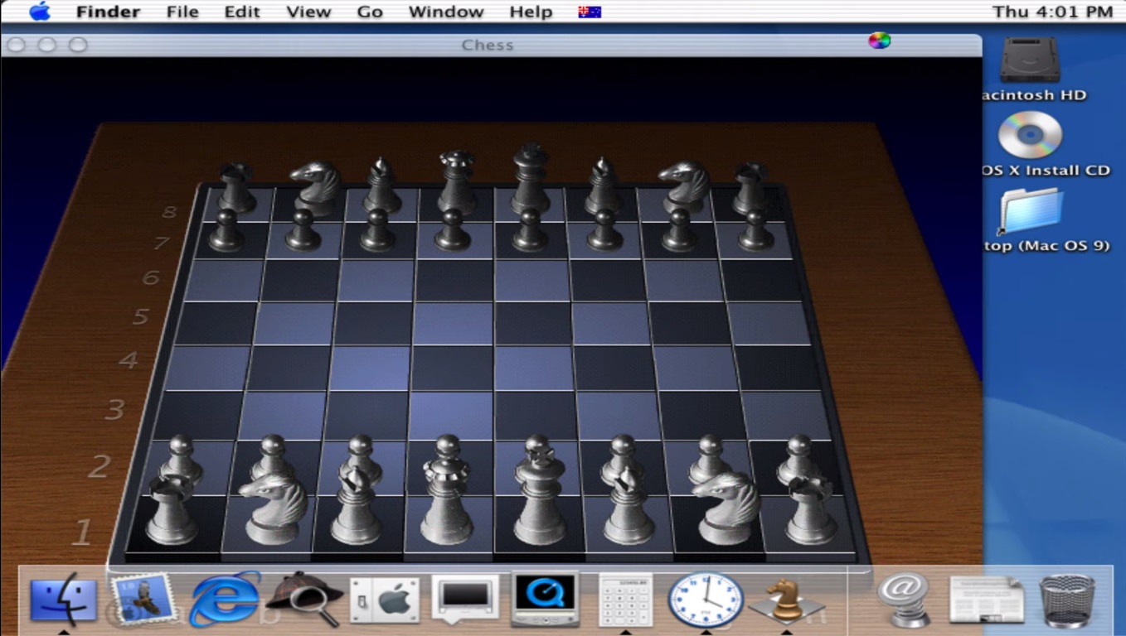Screen dimensions: 1126x636
Task: Select the black king on e8
Action: pos(531,179)
